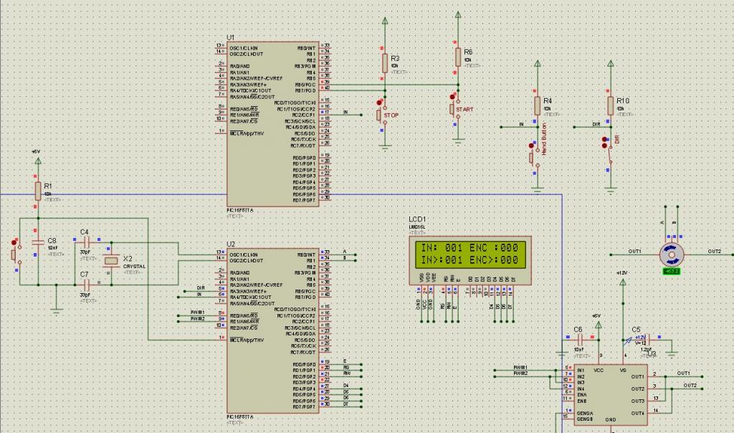The image size is (734, 433).
Task: Click the Hand Button switch
Action: point(534,157)
